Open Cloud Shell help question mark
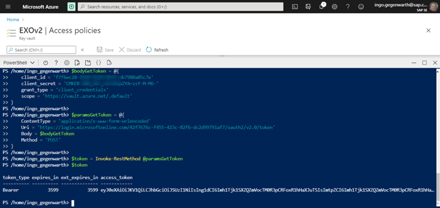Screen dimensions: 440x208 pos(56,63)
